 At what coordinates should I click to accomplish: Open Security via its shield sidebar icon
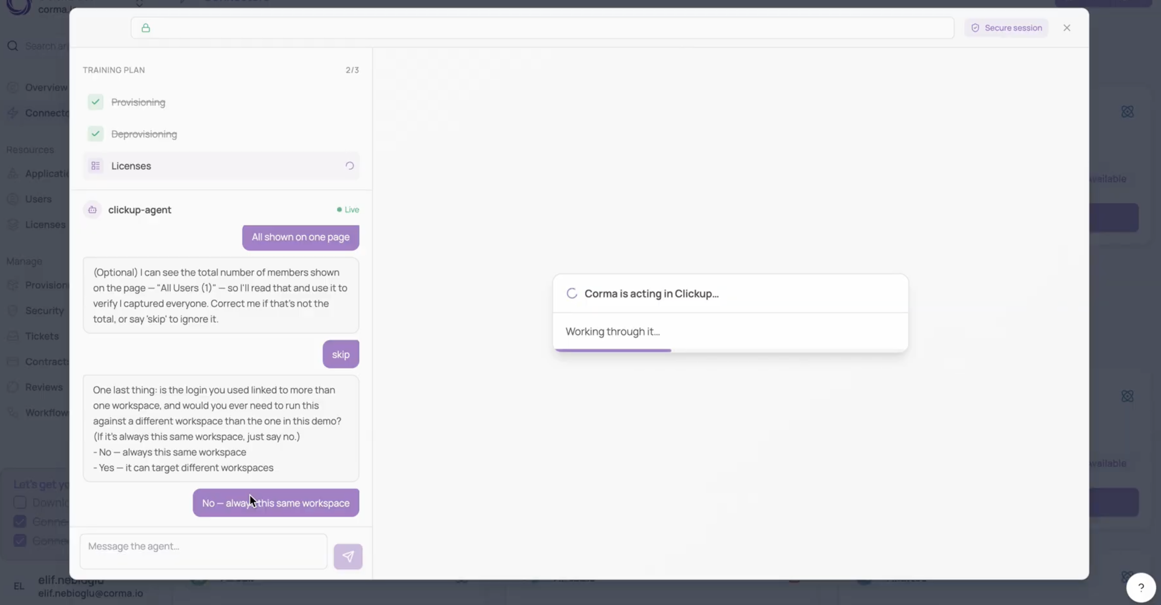[13, 310]
